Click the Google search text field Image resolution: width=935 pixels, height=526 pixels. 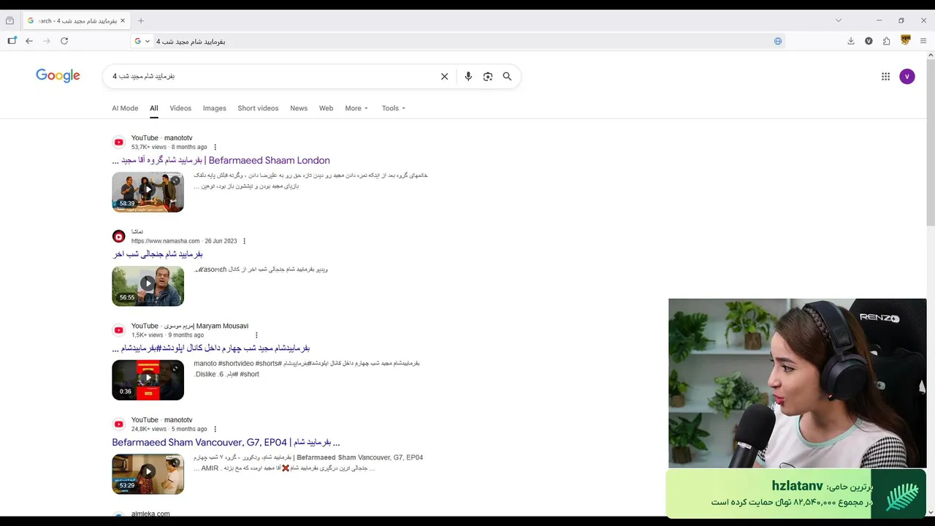pyautogui.click(x=270, y=76)
